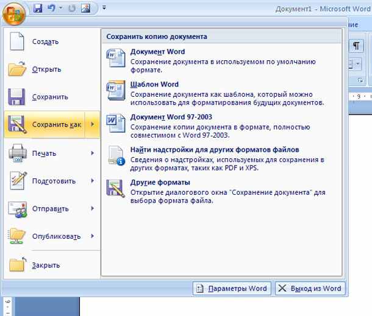Choose Сохранить in the Office menu
The height and width of the screenshot is (316, 372).
point(52,97)
